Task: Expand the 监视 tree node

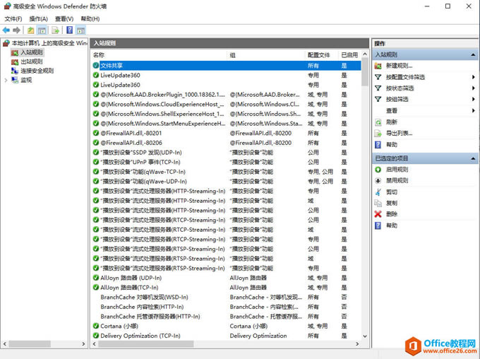Action: click(6, 80)
